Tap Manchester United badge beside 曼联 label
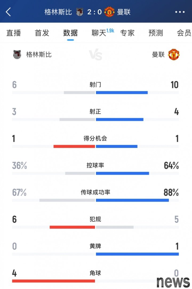The height and width of the screenshot is (289, 192). coord(174,55)
